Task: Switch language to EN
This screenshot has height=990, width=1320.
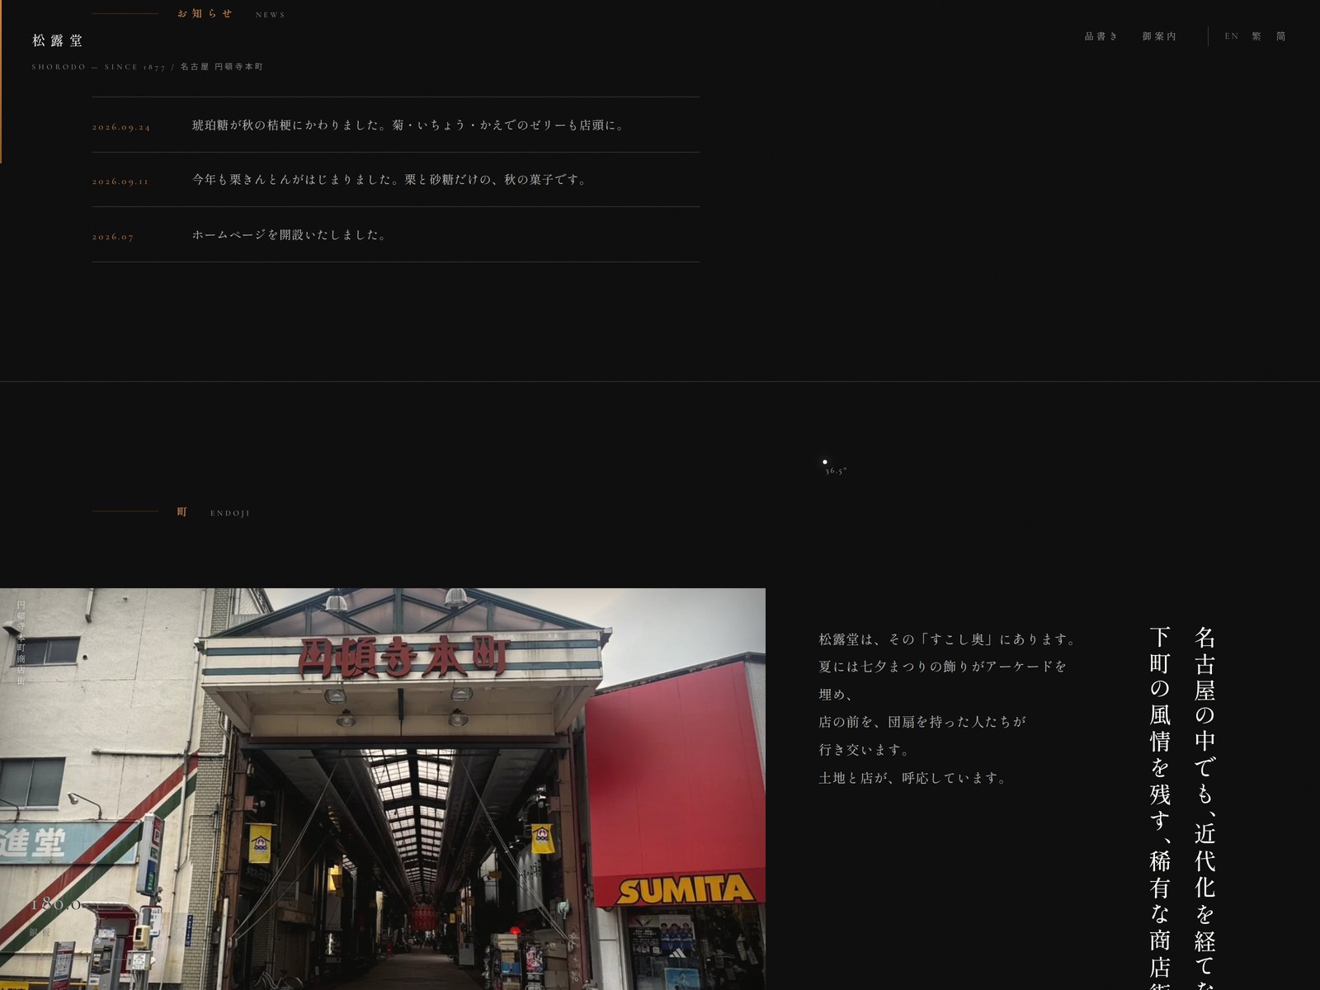Action: (1232, 36)
